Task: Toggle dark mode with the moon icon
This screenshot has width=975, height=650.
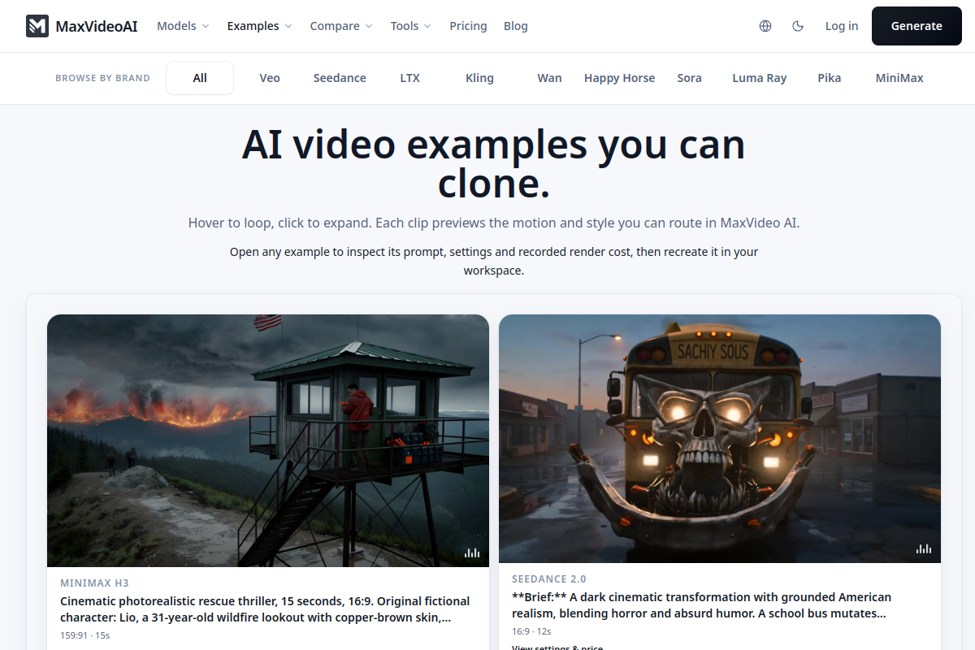Action: point(798,26)
